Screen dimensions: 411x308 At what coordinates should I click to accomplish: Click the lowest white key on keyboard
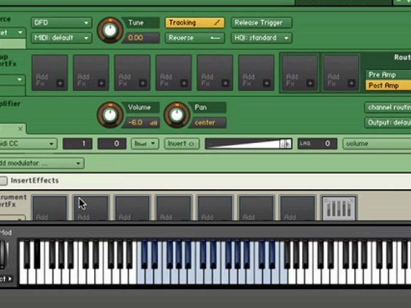(x=23, y=276)
